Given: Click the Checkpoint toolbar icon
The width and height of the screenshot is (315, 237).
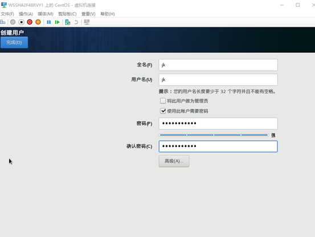Looking at the screenshot, I should (68, 22).
